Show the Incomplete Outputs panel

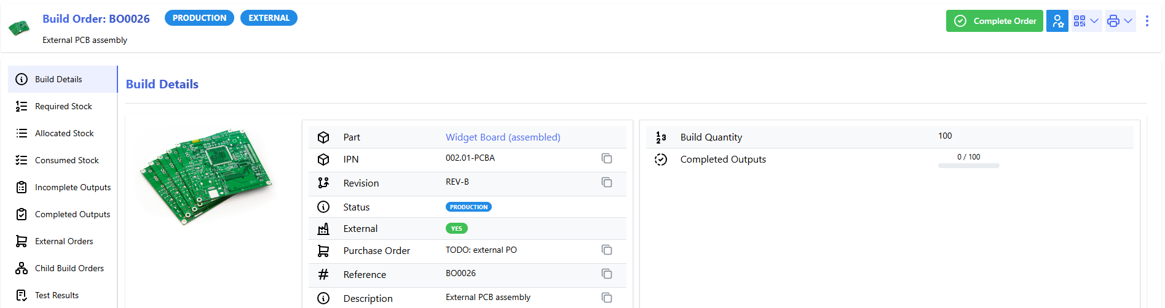coord(73,187)
